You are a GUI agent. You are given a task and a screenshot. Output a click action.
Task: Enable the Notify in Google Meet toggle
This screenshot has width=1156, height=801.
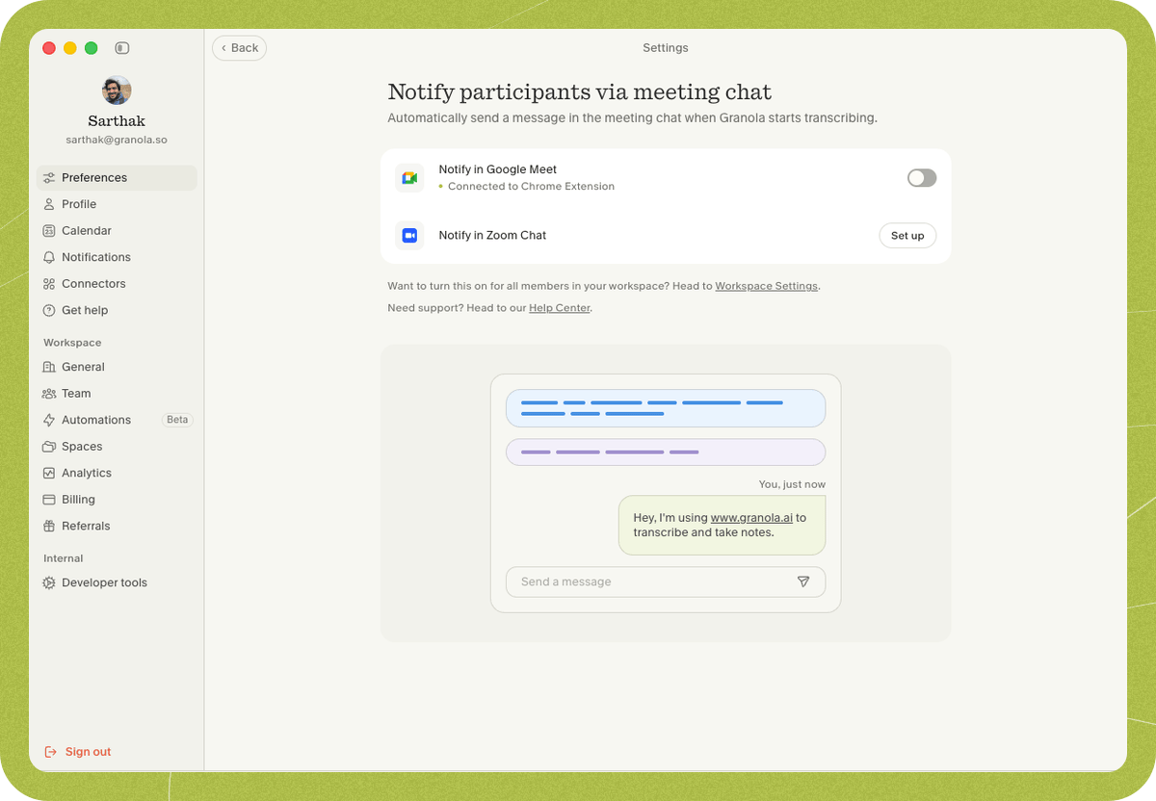point(922,178)
